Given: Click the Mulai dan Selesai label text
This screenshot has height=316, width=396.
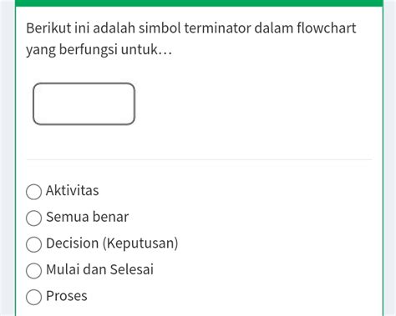Looking at the screenshot, I should point(99,269).
